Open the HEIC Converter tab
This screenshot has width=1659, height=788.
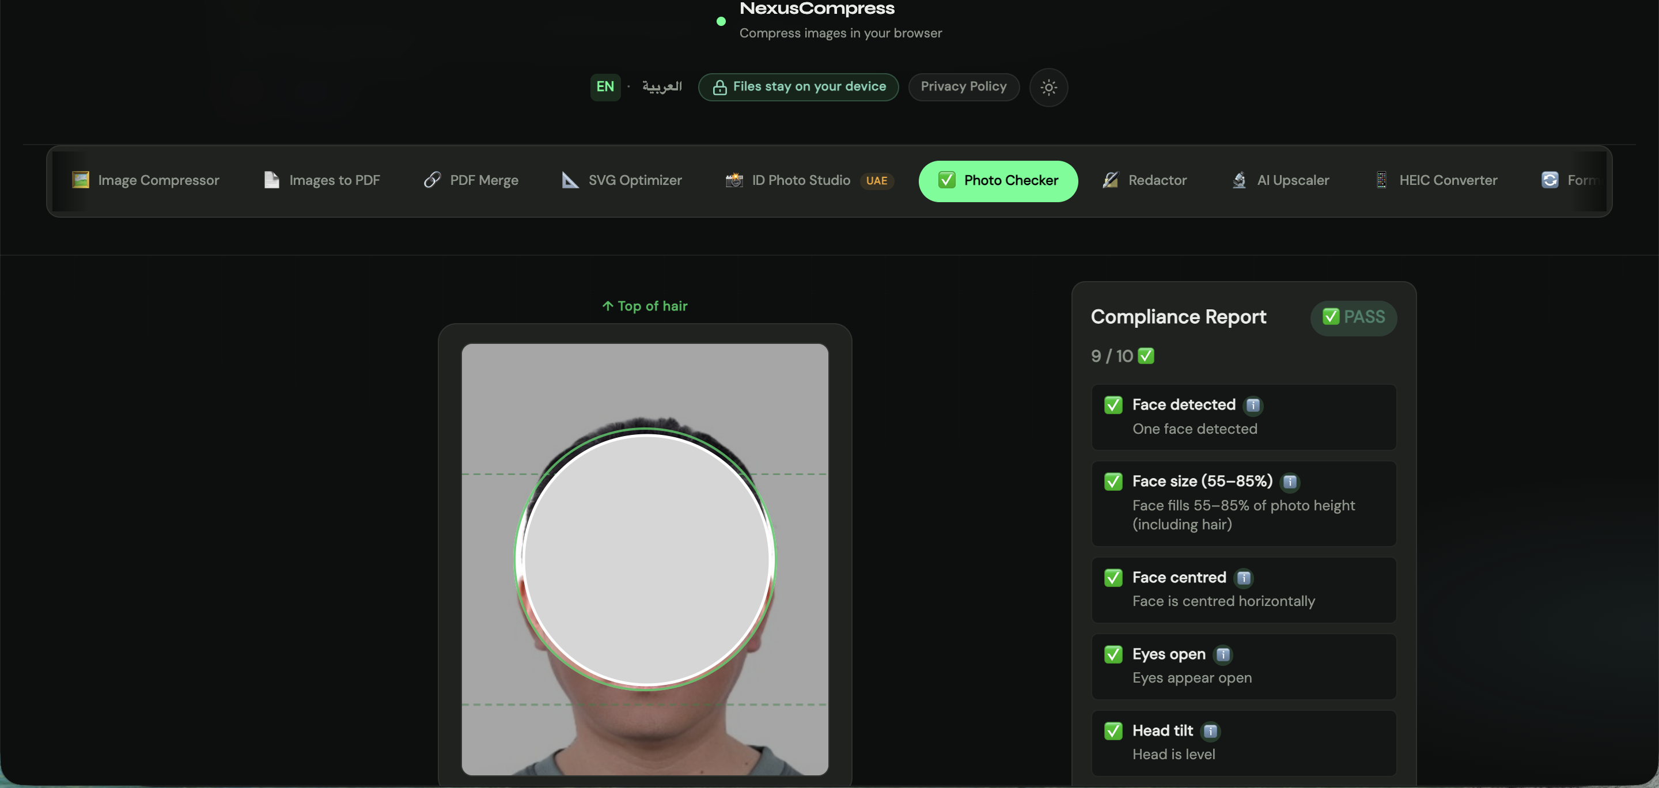tap(1435, 180)
